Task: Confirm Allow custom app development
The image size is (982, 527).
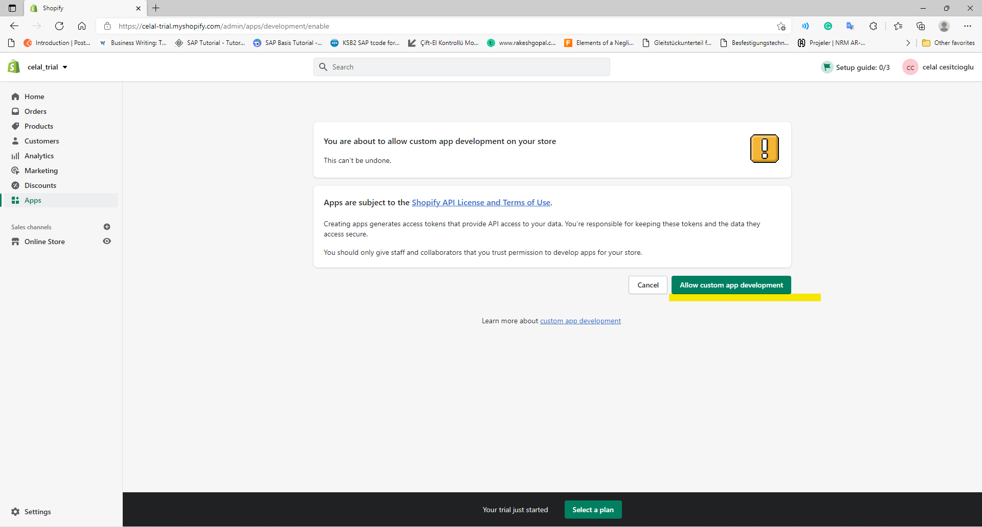Action: 731,285
